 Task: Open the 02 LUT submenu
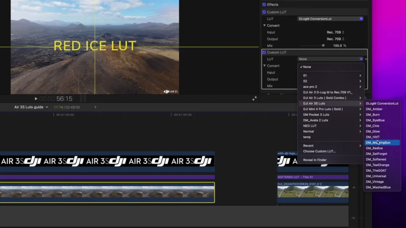[x=331, y=81]
